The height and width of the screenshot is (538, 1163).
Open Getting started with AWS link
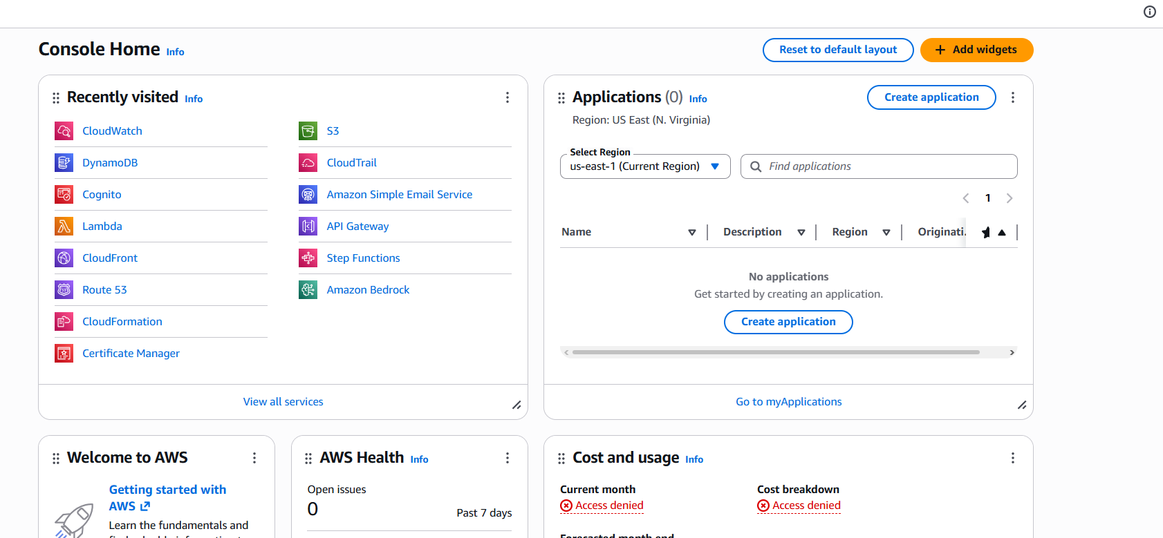click(167, 498)
